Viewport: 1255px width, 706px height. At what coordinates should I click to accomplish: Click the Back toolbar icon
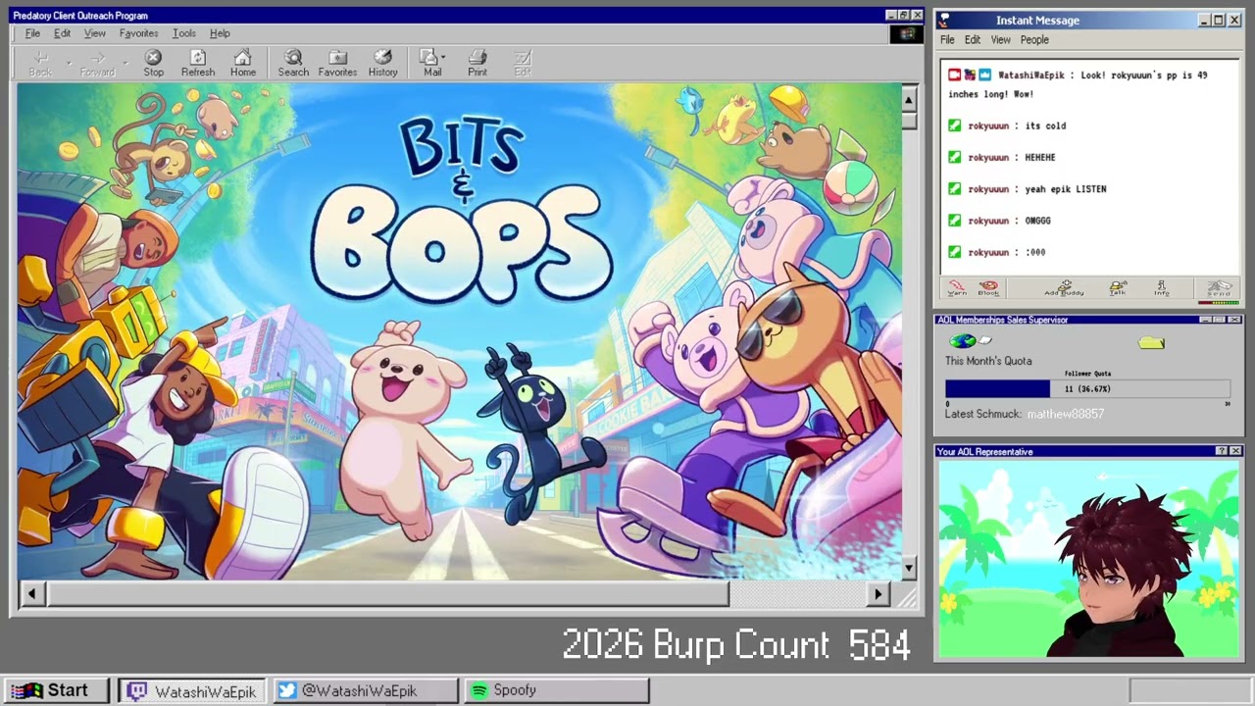40,64
